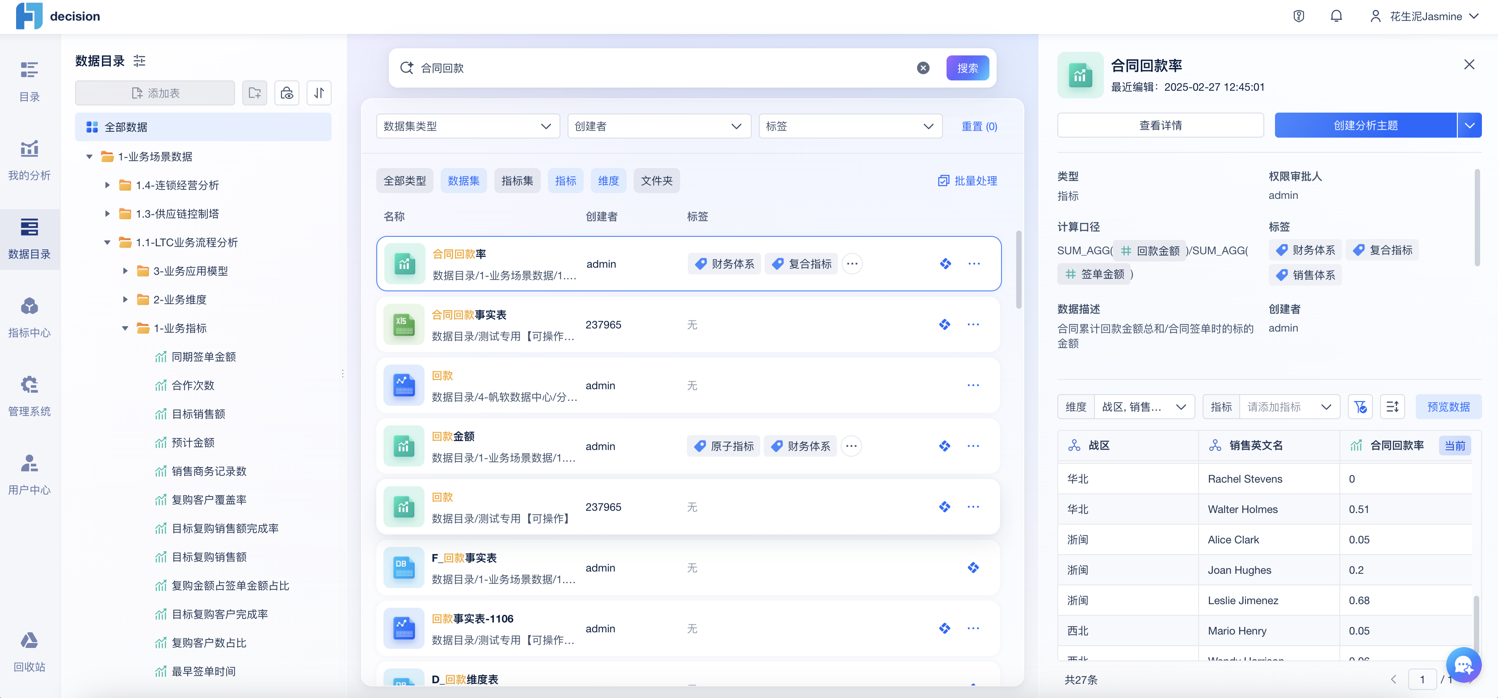Open 用户中心 in sidebar
This screenshot has height=698, width=1498.
point(29,474)
